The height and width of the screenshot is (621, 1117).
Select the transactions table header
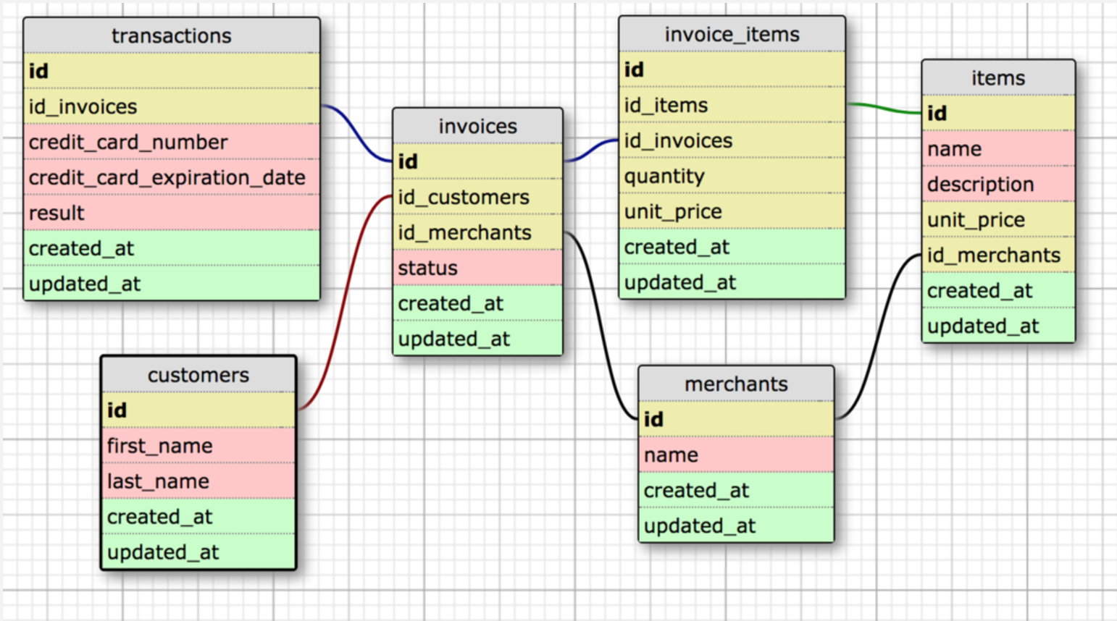pos(172,35)
